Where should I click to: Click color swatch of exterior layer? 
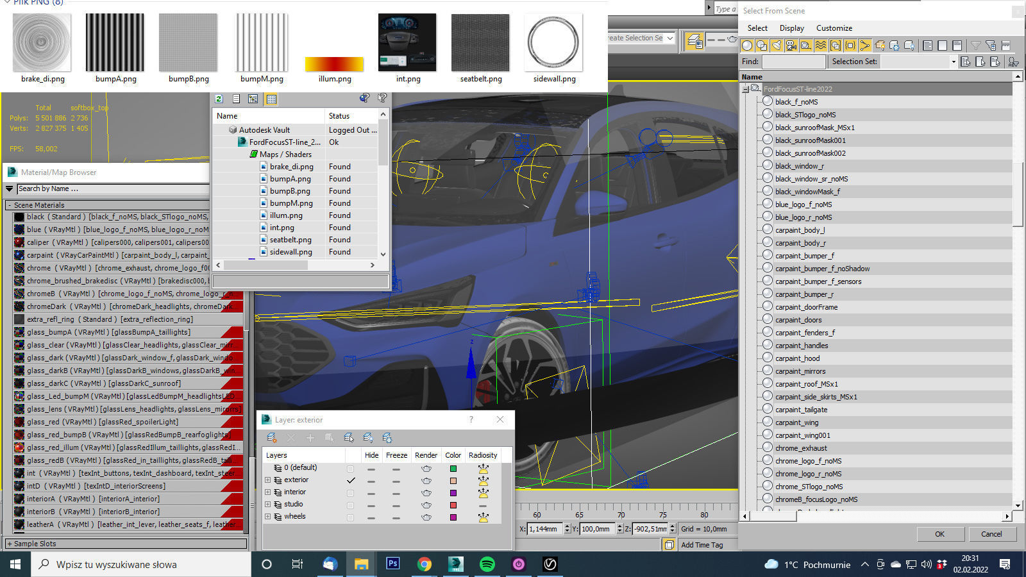[453, 481]
